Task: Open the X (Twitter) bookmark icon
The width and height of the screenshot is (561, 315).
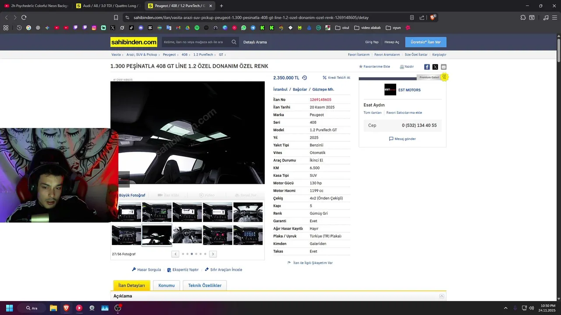Action: tap(113, 28)
